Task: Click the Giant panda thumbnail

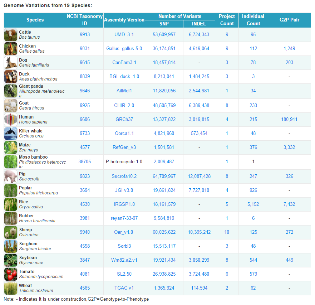Action: click(11, 91)
